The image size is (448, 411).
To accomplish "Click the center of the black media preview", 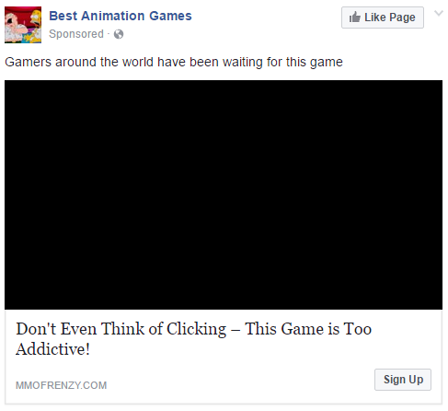I will pos(224,194).
